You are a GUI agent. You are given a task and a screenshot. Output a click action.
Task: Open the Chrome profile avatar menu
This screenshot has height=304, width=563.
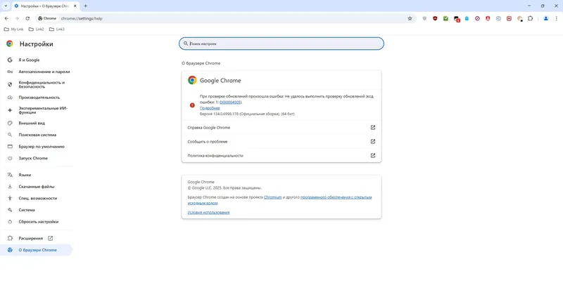pyautogui.click(x=546, y=18)
